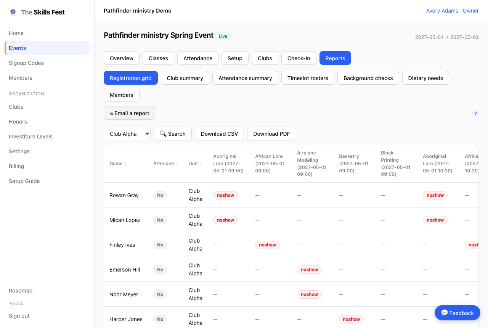Click the v0.035 version label

tap(16, 303)
